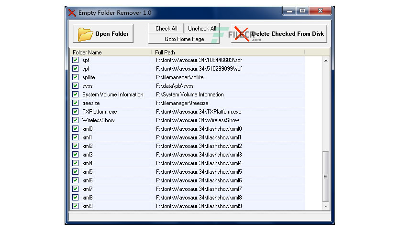
Task: Uncheck the System Volume Information checkbox
Action: click(75, 94)
